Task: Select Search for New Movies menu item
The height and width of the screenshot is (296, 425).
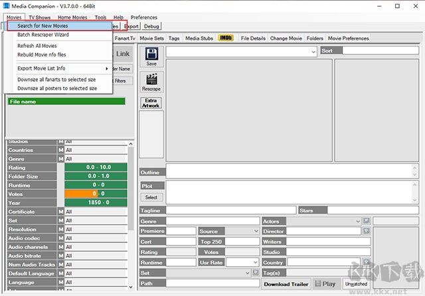Action: (42, 26)
